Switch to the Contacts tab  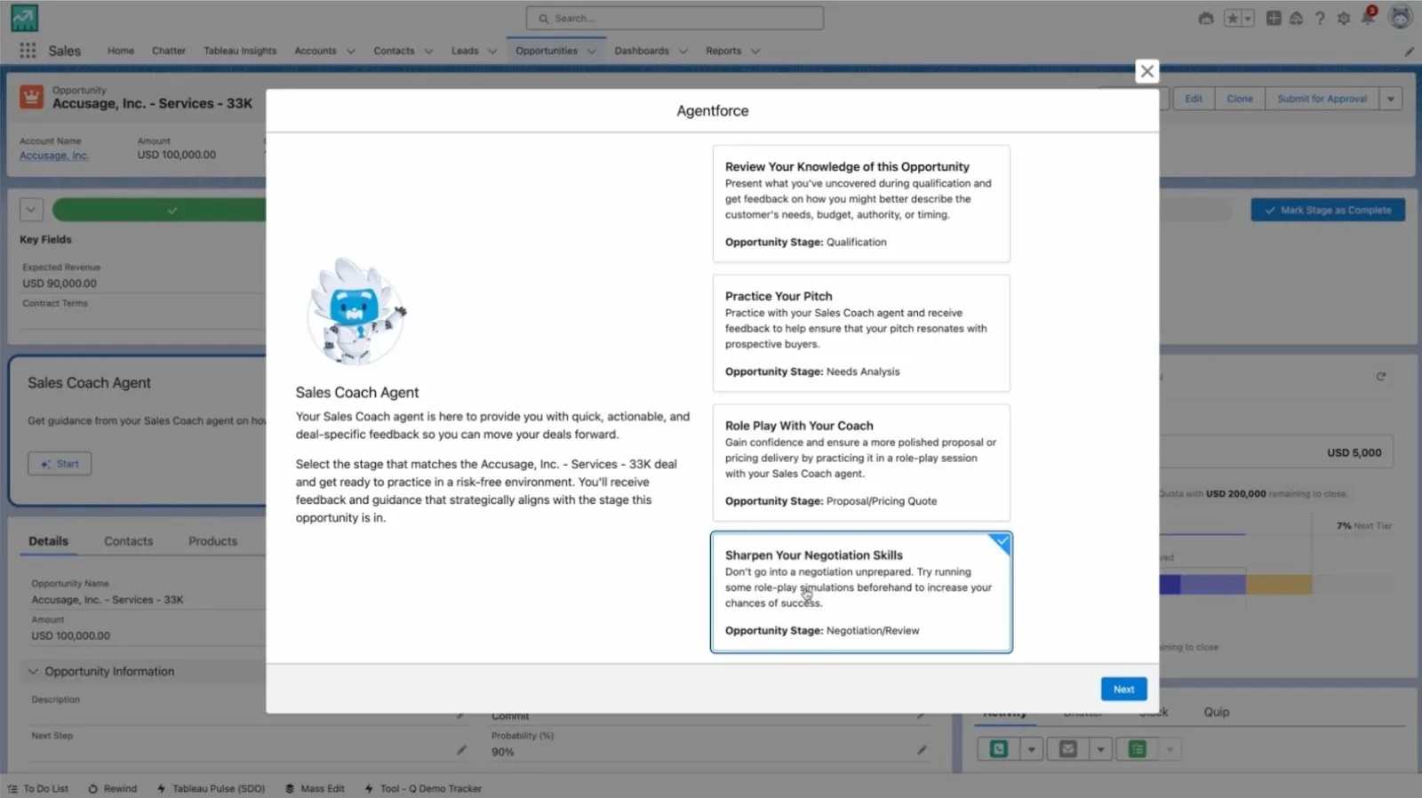pos(128,541)
